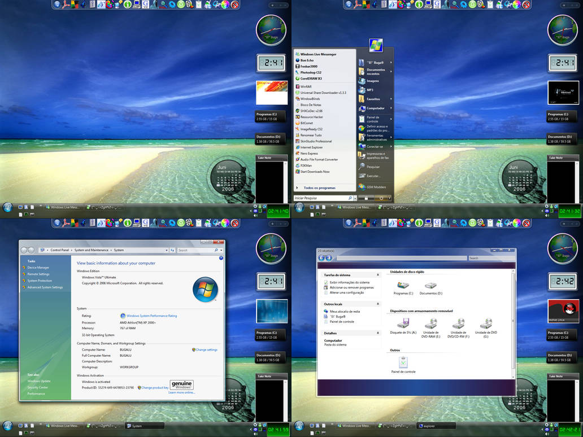The image size is (583, 437).
Task: Open Painel de controle icon under Outros
Action: point(403,365)
